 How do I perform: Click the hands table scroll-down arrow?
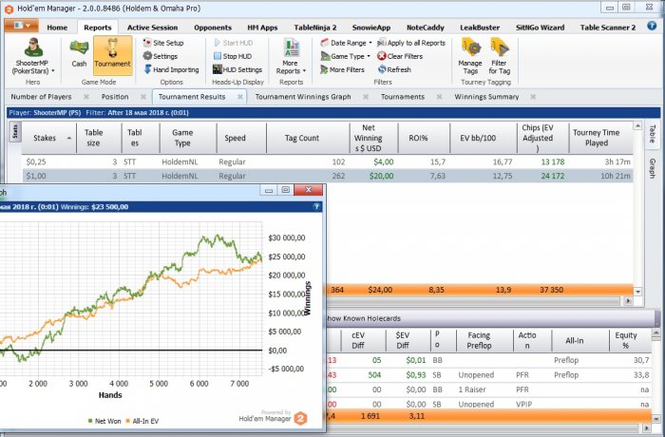click(x=655, y=417)
